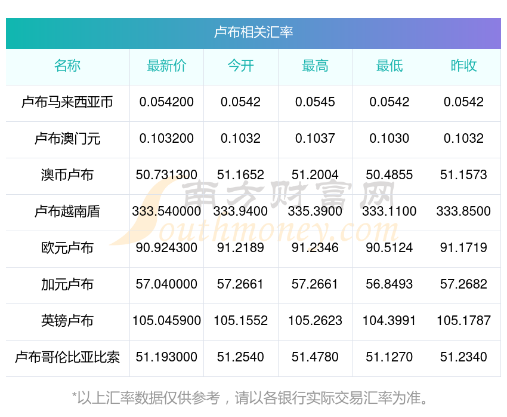Click latest price 90.924300
The width and height of the screenshot is (507, 417).
click(x=166, y=248)
